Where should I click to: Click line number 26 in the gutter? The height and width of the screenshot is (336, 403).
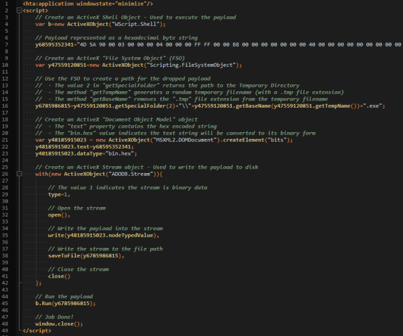click(5, 174)
